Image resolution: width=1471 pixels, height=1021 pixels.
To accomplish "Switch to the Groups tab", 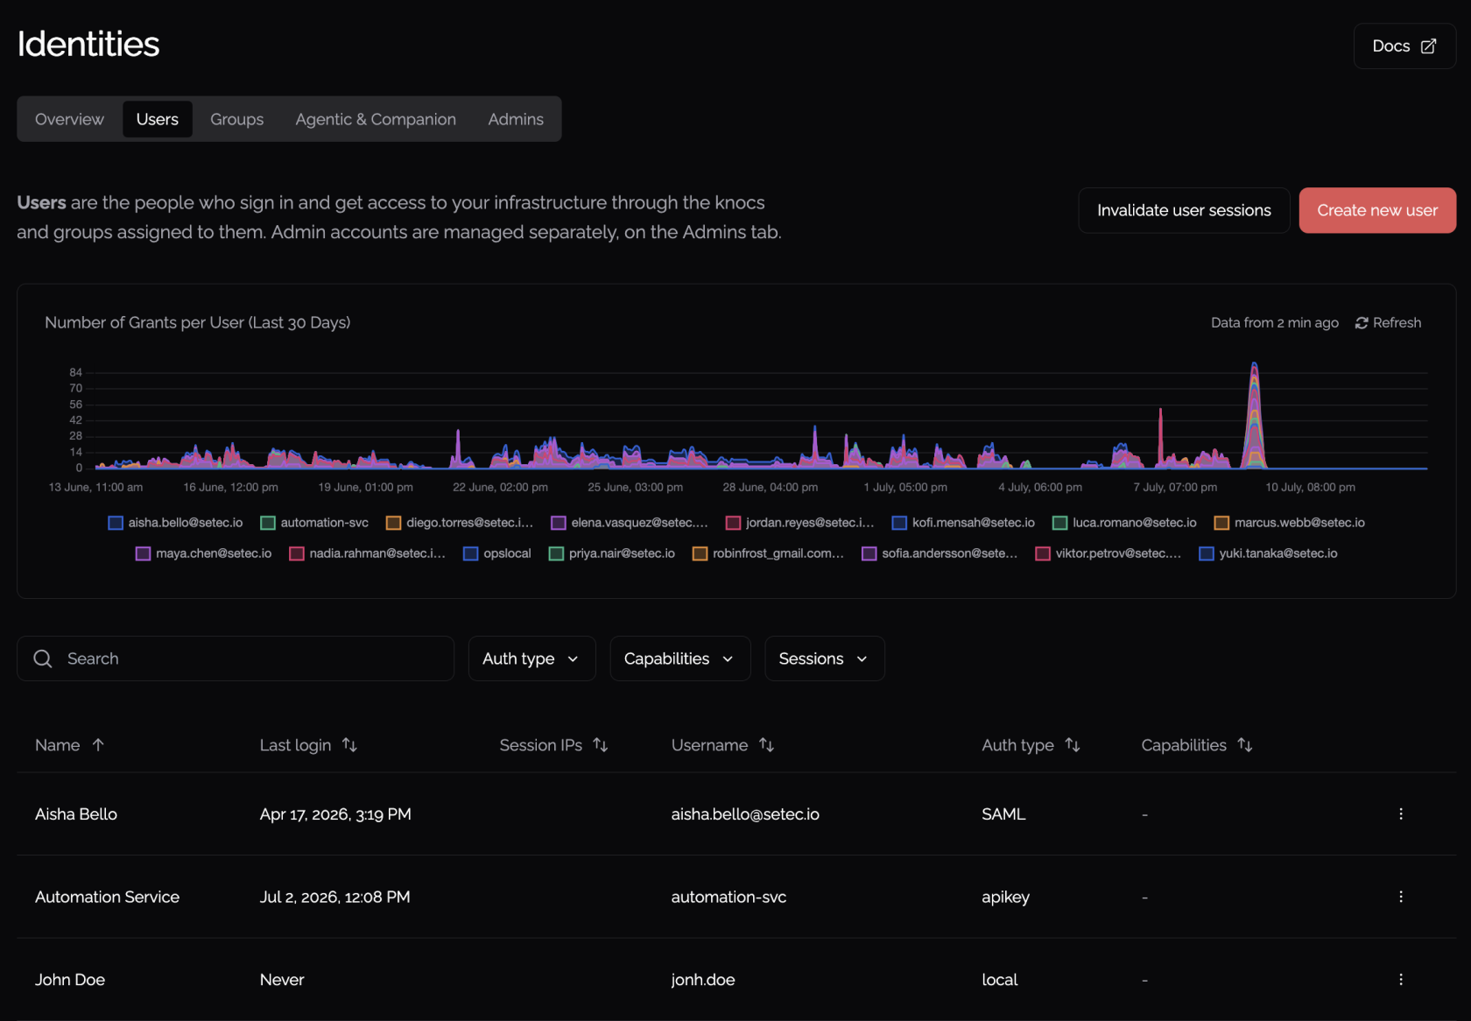I will click(236, 119).
